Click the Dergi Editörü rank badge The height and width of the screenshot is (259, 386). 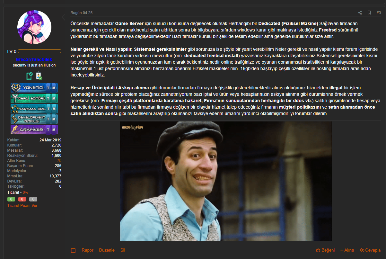[x=34, y=98]
